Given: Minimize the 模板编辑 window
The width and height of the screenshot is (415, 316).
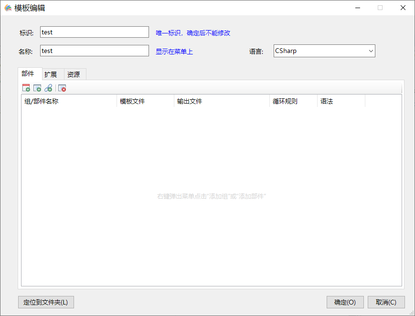Looking at the screenshot, I should (x=358, y=8).
